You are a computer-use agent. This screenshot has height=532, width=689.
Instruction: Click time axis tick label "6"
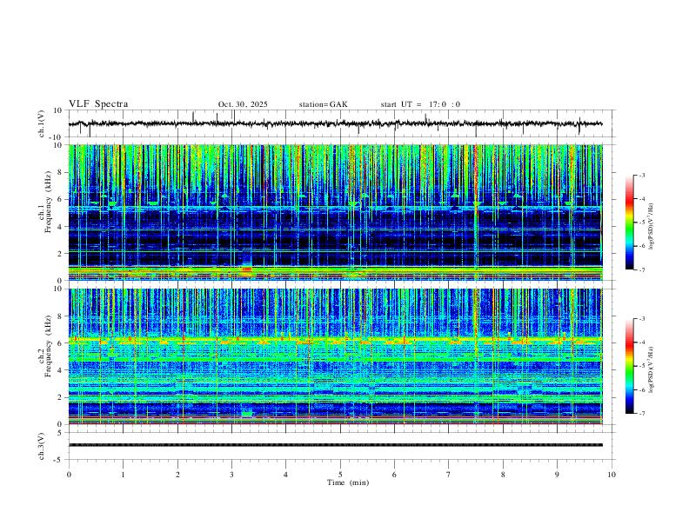394,475
